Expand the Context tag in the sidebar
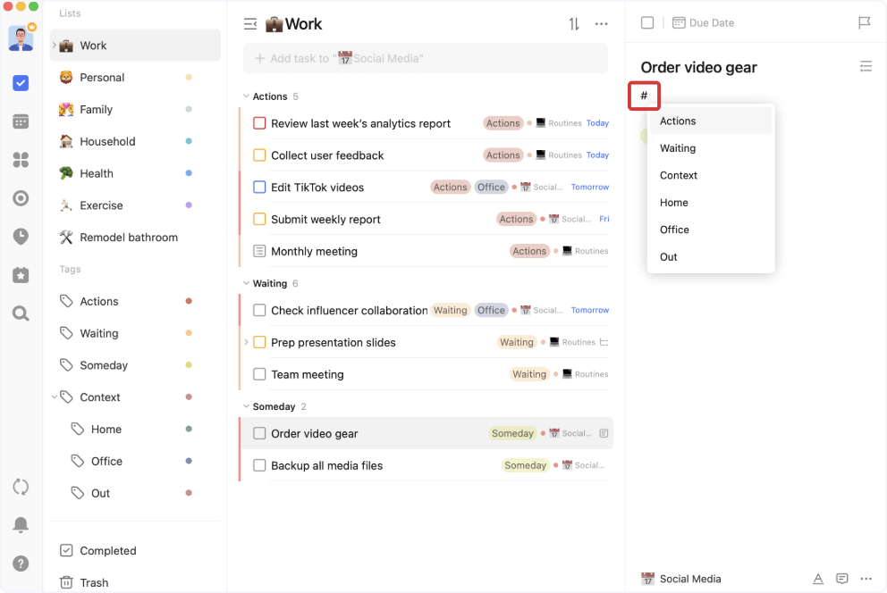The width and height of the screenshot is (887, 593). click(x=55, y=397)
